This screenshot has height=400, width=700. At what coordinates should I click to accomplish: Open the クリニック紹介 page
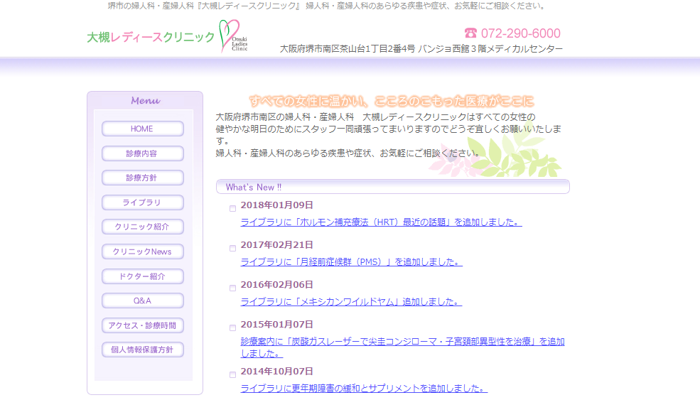click(x=142, y=227)
